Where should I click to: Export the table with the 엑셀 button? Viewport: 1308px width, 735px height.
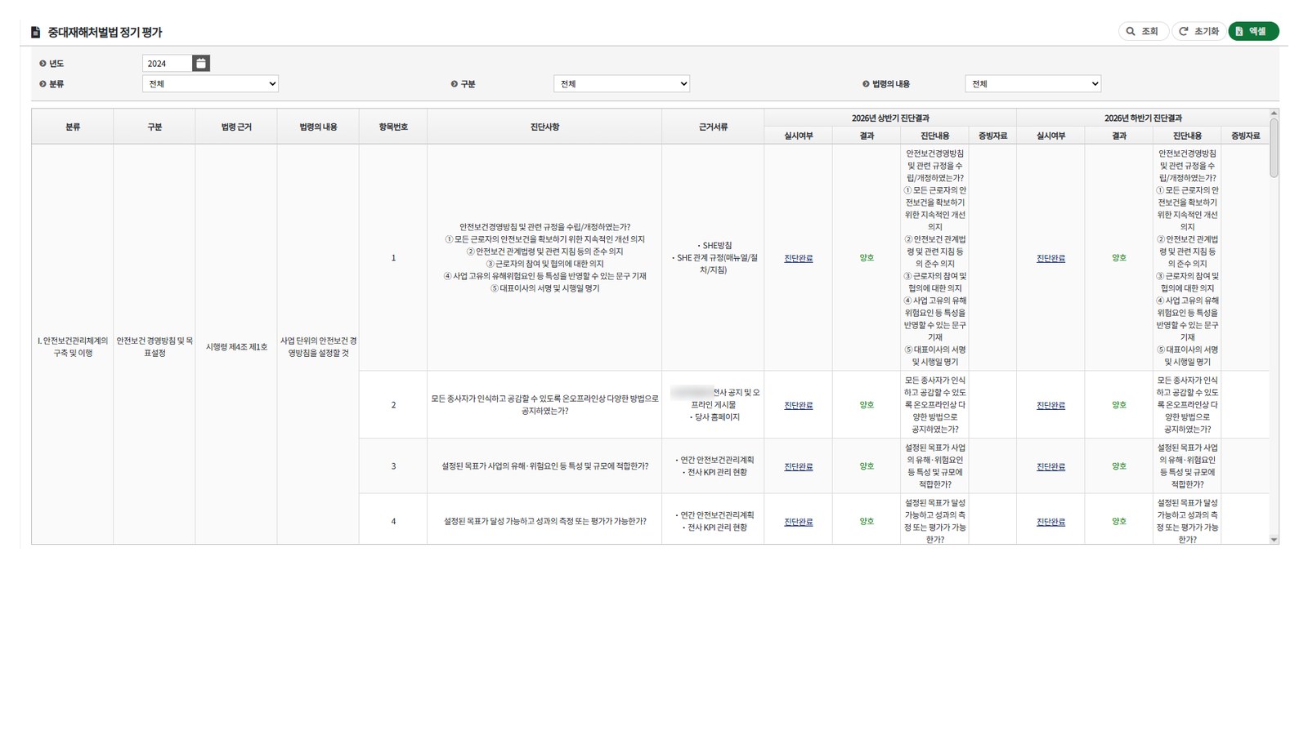point(1253,31)
